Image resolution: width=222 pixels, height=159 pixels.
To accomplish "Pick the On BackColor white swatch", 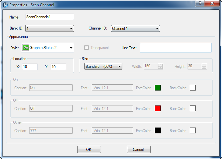I will (193, 88).
